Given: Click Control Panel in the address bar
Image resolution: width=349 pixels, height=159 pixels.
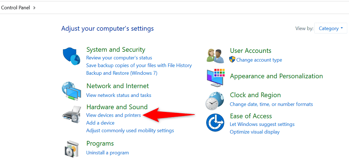Looking at the screenshot, I should pyautogui.click(x=15, y=7).
